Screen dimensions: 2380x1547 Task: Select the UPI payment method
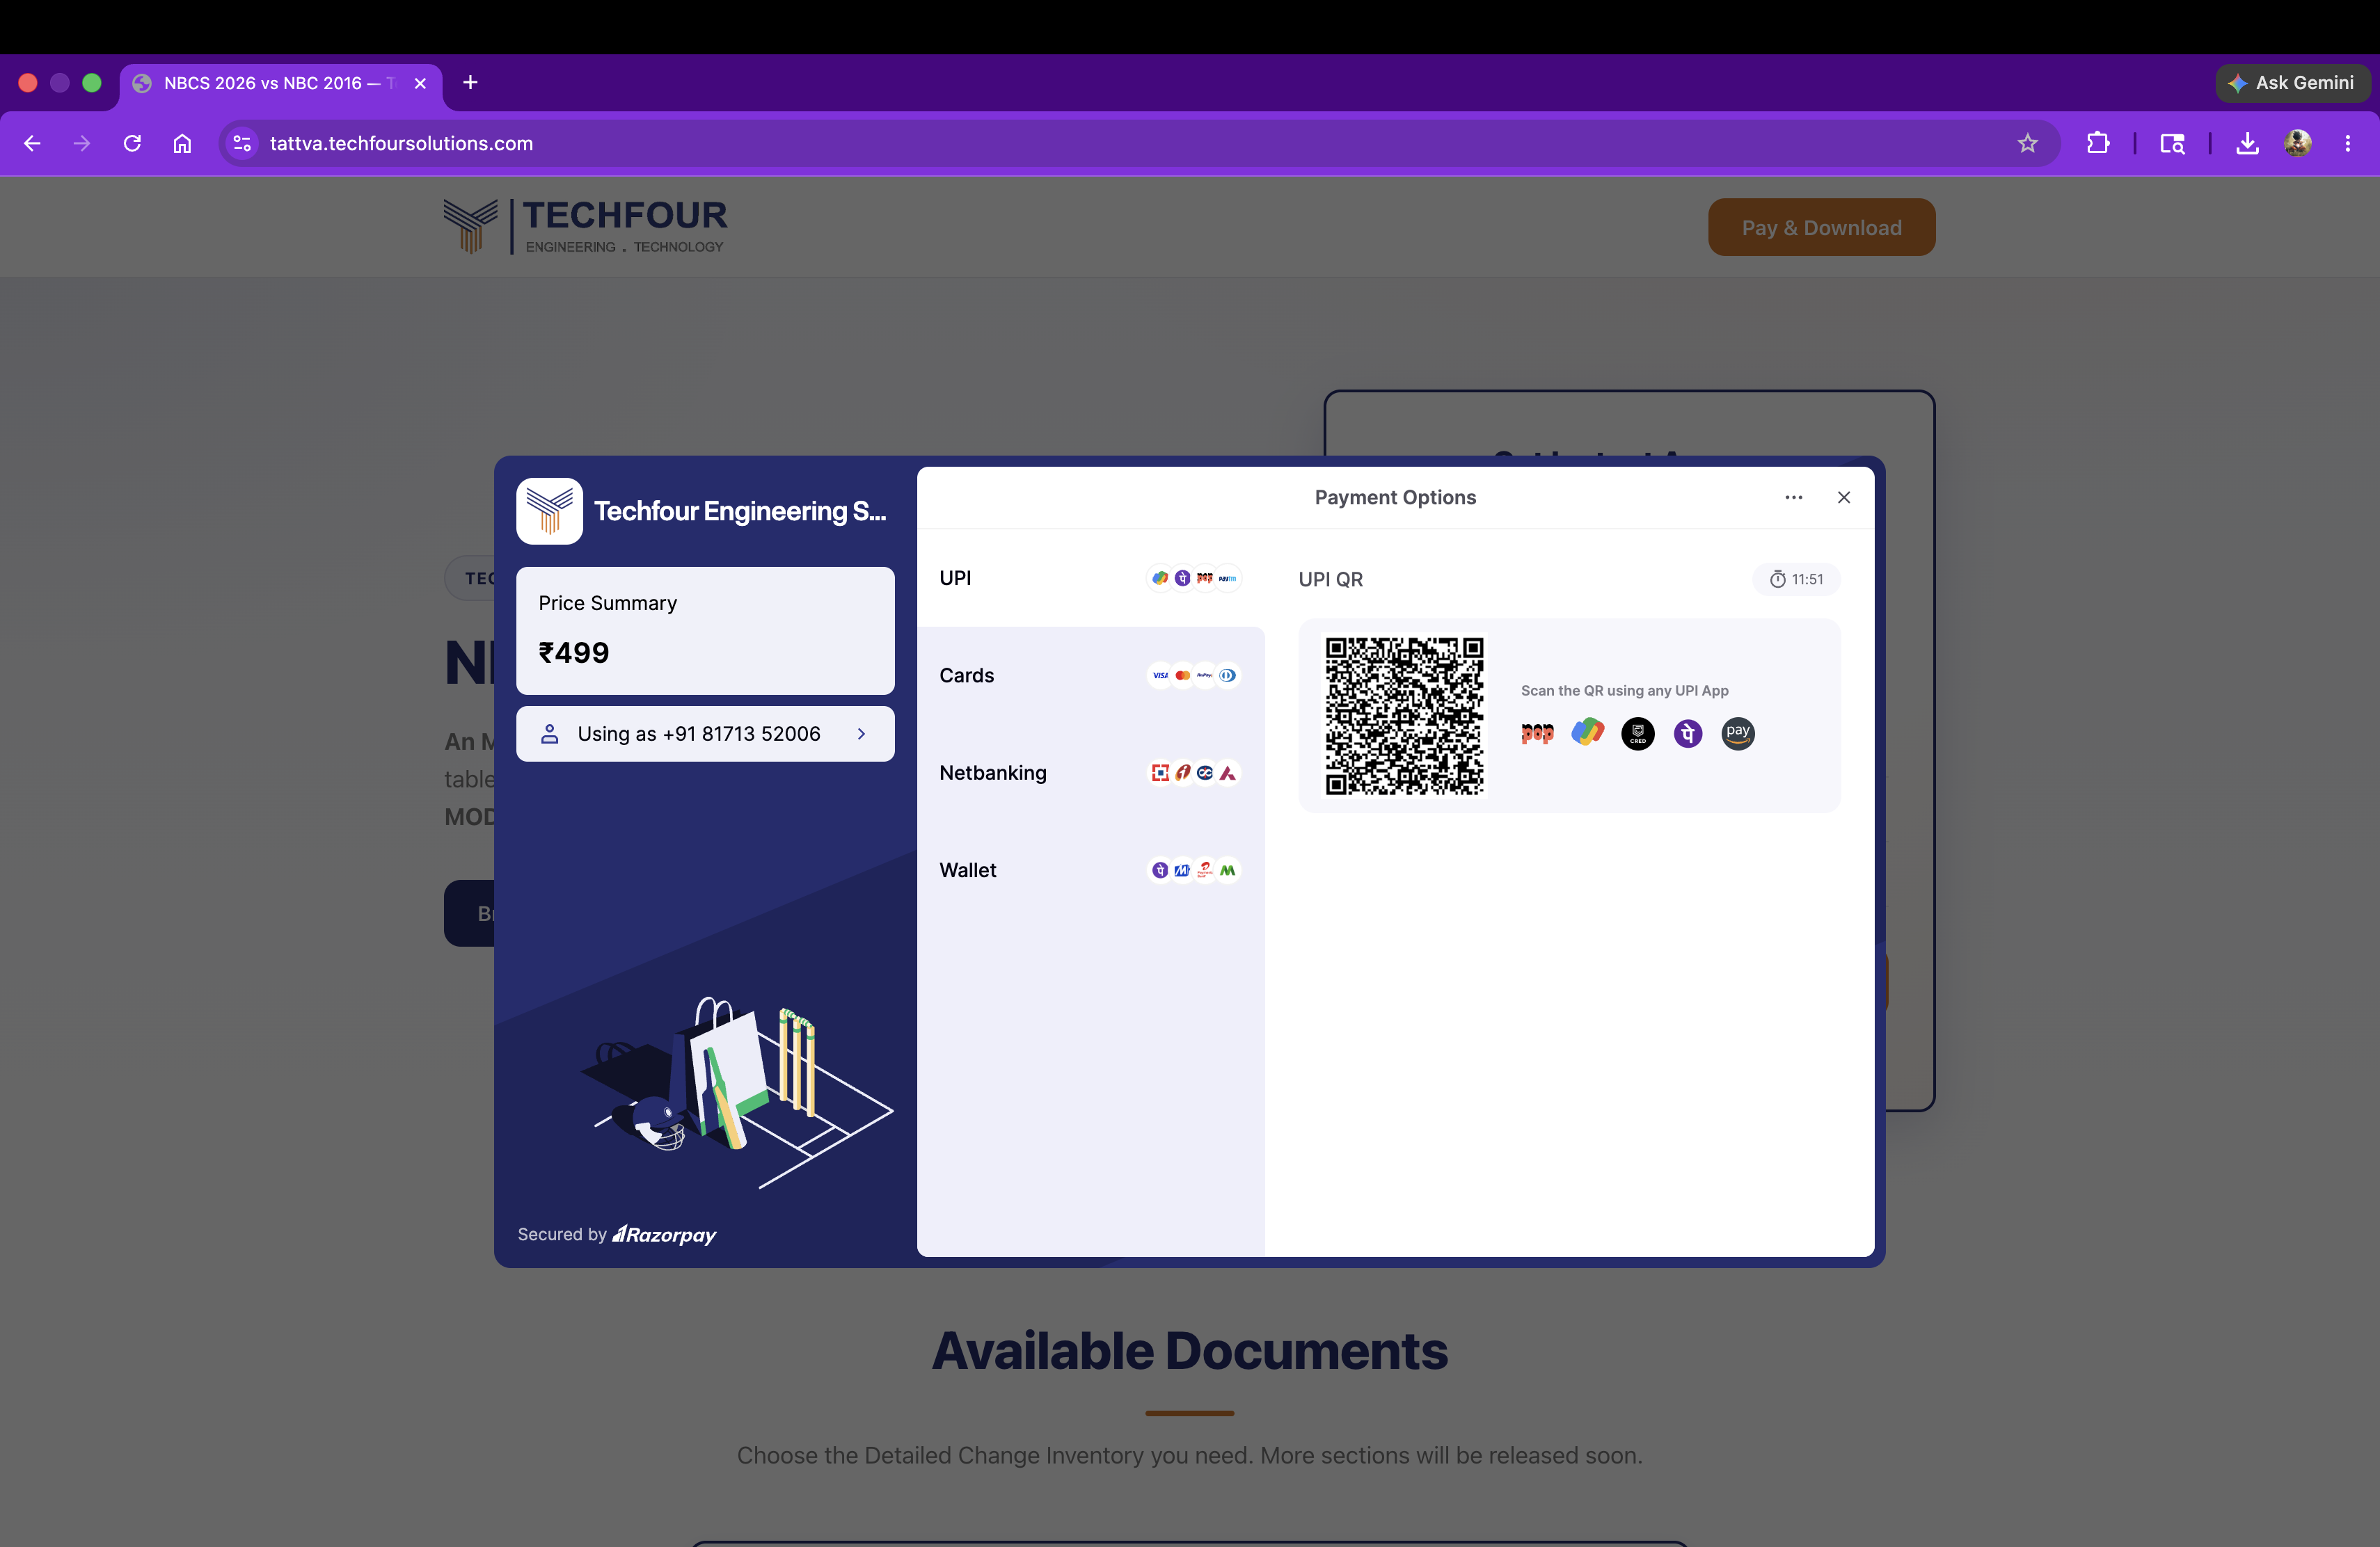pyautogui.click(x=1091, y=577)
